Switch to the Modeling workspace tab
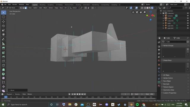The image size is (190, 107). (42, 5)
